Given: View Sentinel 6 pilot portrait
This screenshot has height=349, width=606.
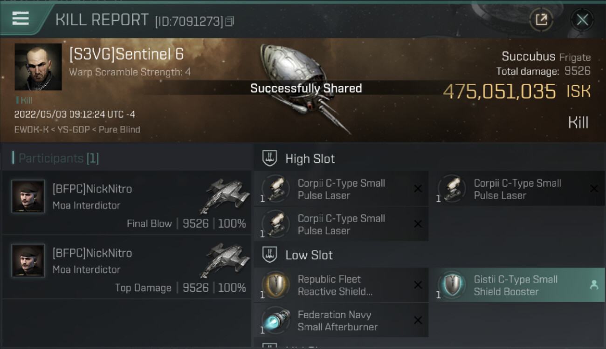Looking at the screenshot, I should pos(38,67).
